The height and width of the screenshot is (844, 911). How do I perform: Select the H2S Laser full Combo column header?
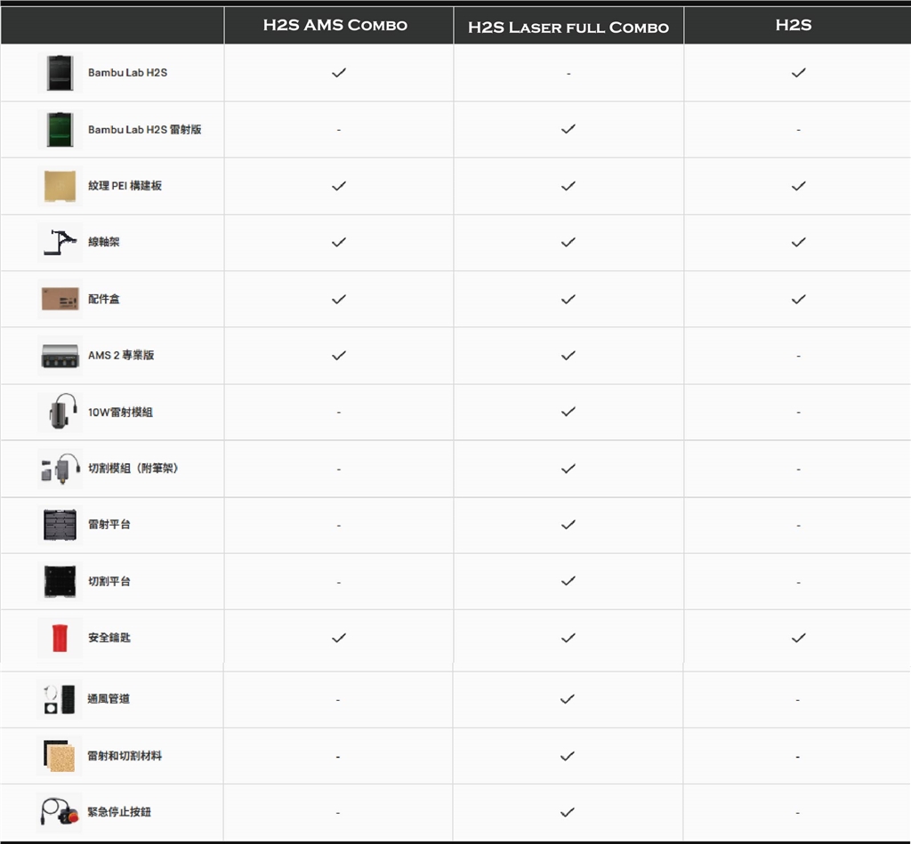pyautogui.click(x=568, y=27)
